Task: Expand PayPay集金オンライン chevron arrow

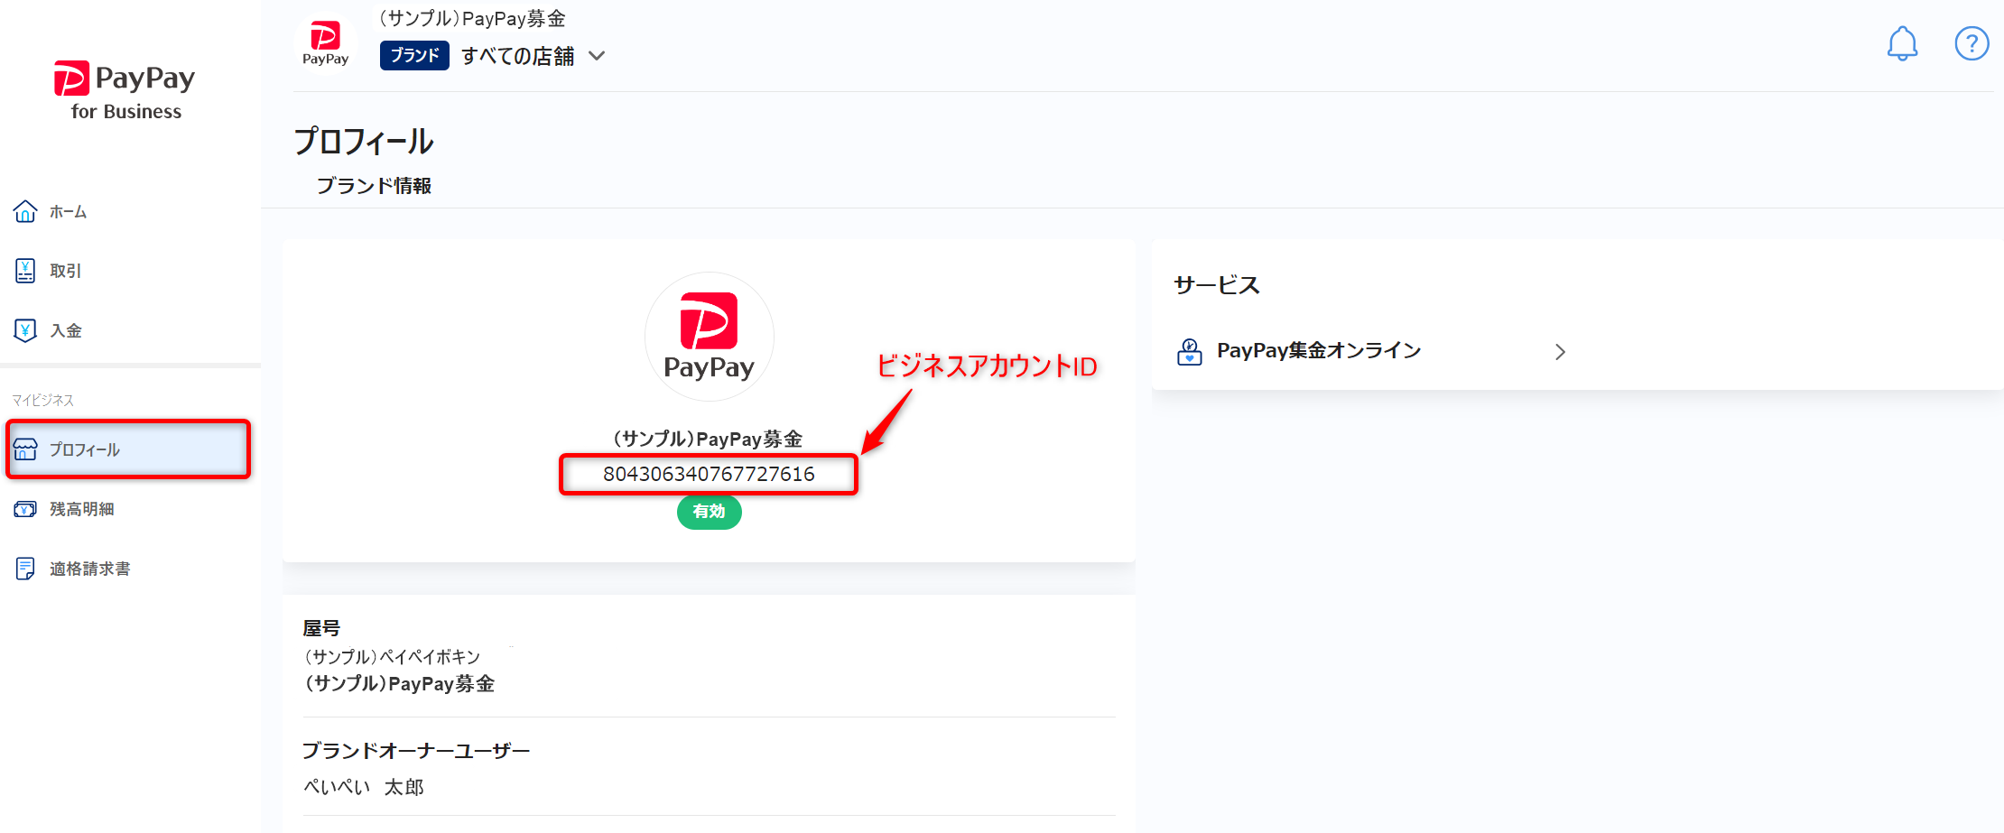Action: (1560, 352)
